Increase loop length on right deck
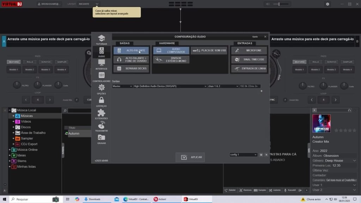 (336, 100)
